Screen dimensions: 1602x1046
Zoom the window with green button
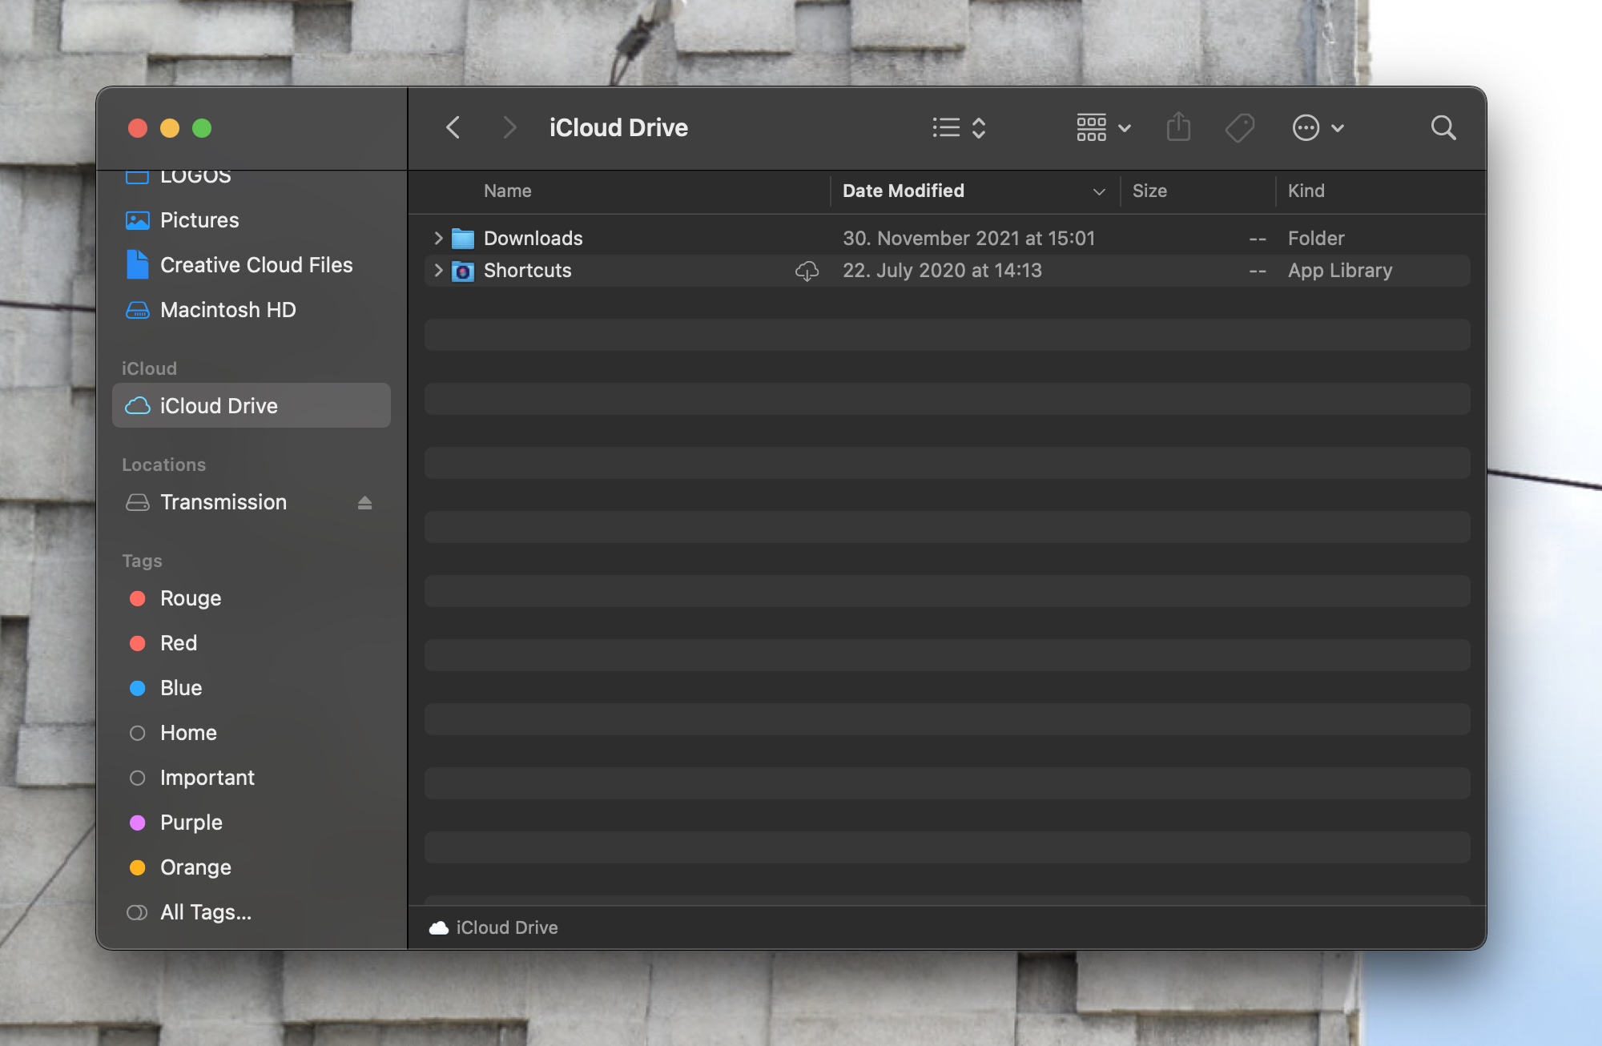click(x=202, y=128)
